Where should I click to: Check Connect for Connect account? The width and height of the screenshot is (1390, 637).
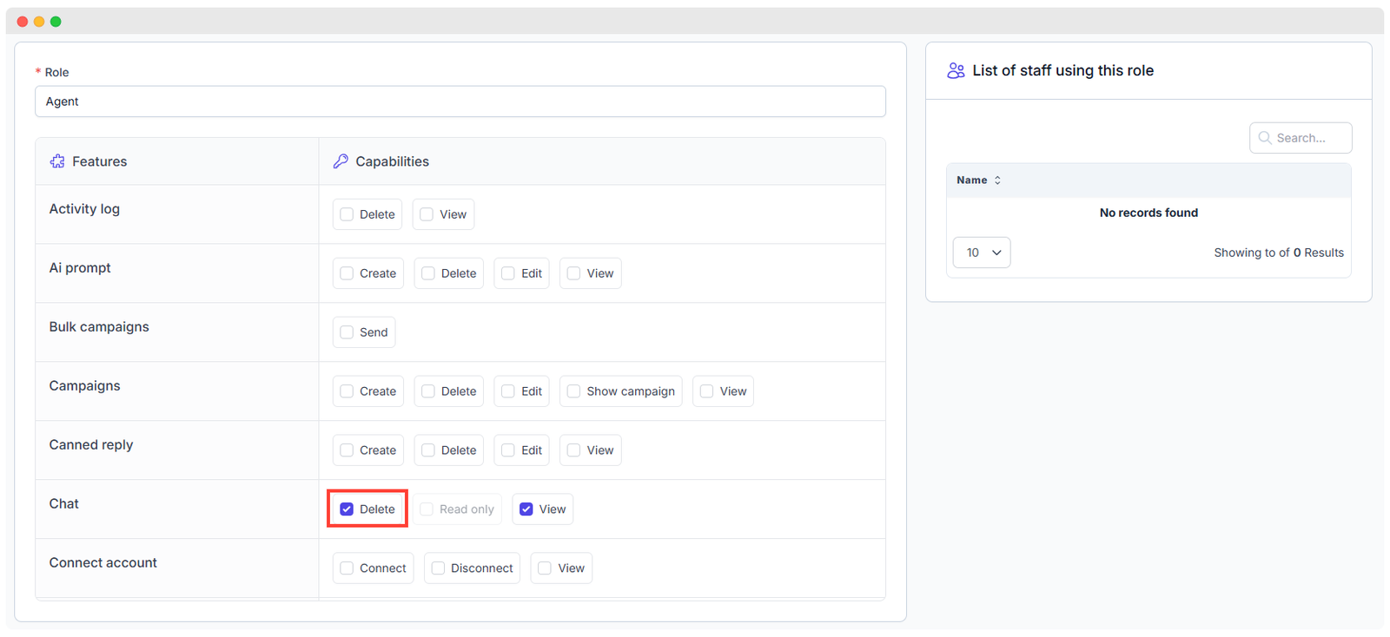click(347, 568)
